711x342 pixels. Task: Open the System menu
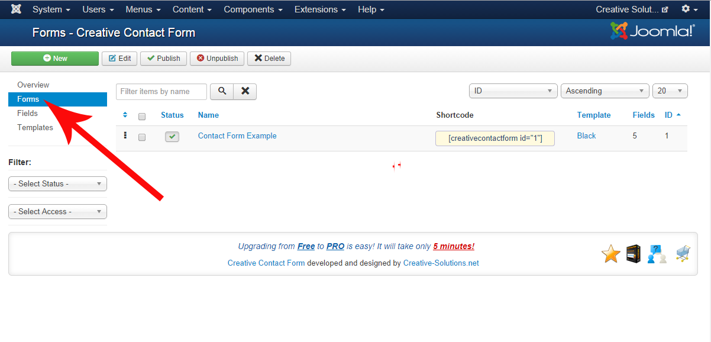pos(51,9)
